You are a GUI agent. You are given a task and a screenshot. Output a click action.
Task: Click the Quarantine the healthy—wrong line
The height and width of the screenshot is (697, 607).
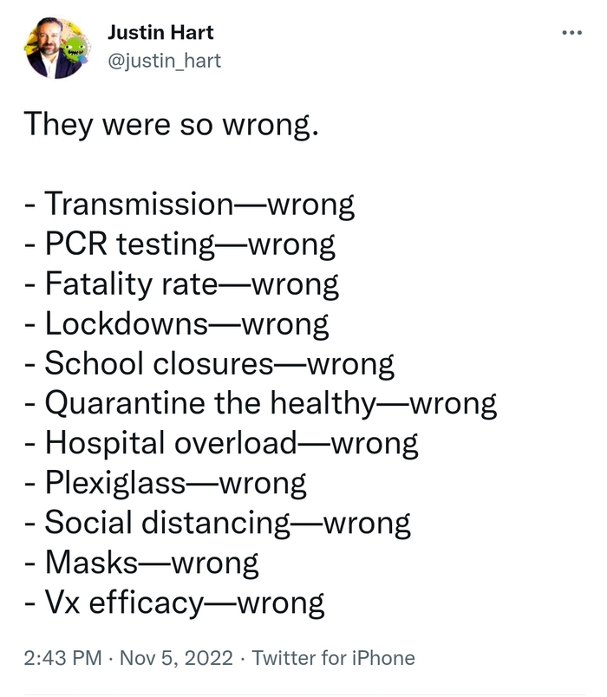pyautogui.click(x=260, y=404)
